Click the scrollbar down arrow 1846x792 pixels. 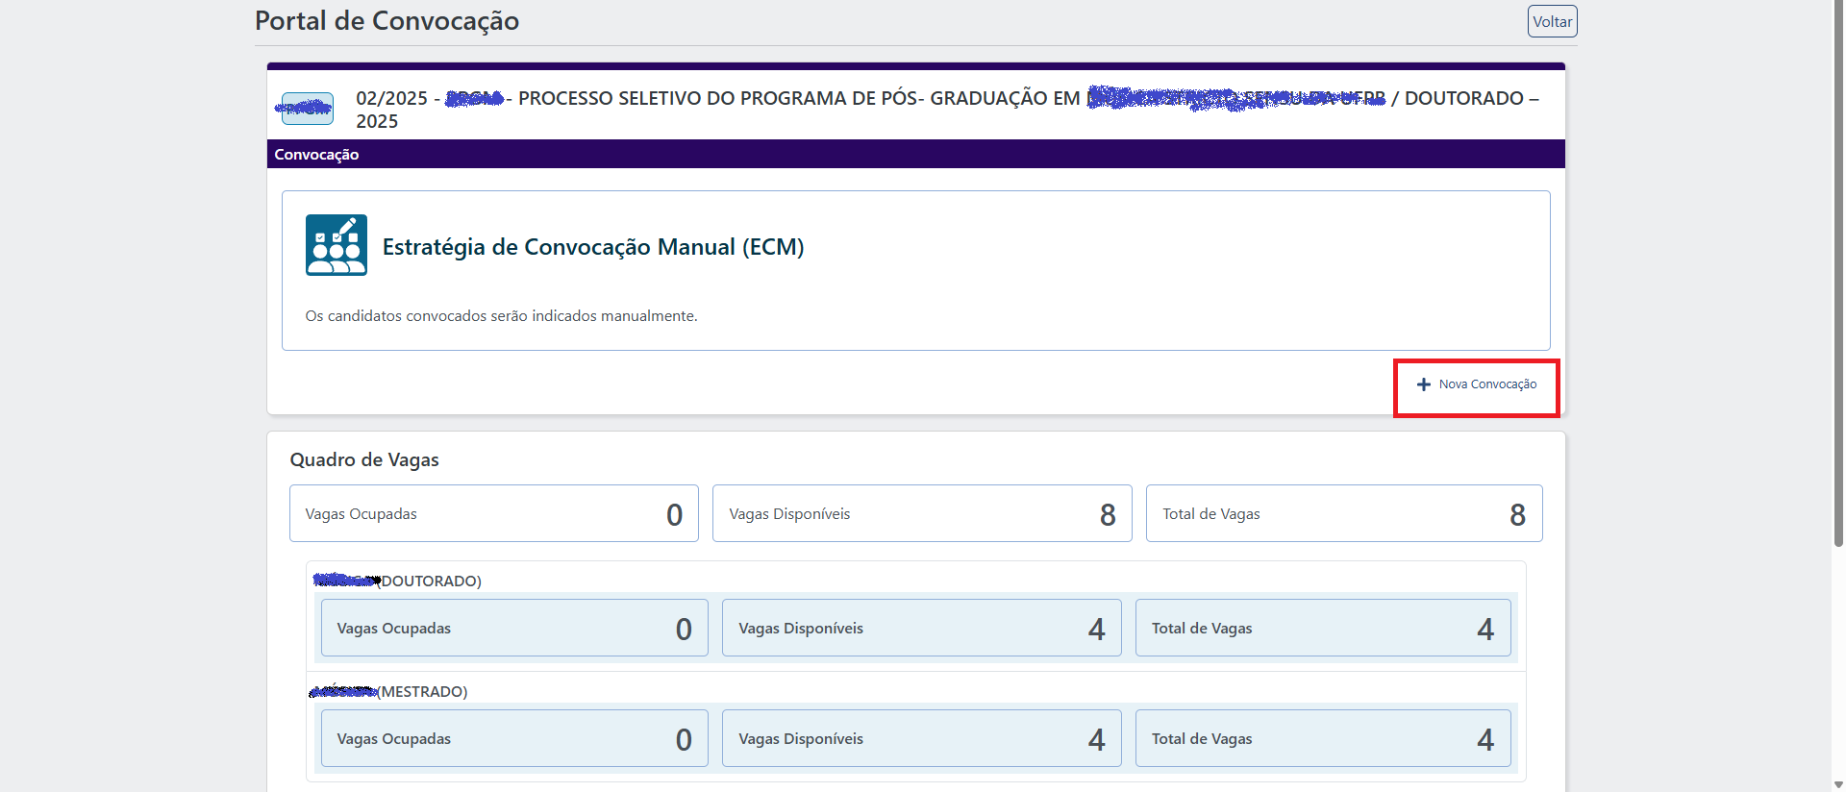[x=1838, y=784]
